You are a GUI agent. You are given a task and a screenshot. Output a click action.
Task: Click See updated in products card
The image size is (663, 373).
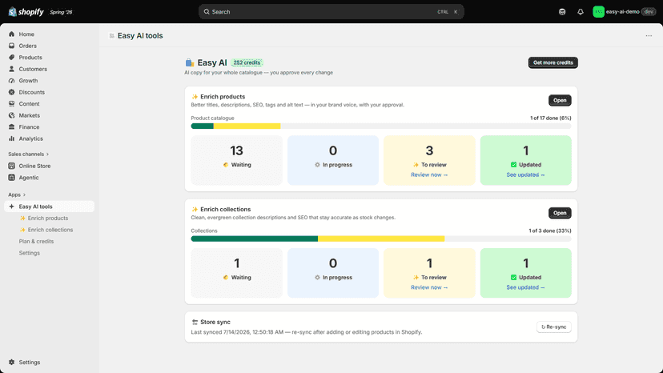[525, 174]
